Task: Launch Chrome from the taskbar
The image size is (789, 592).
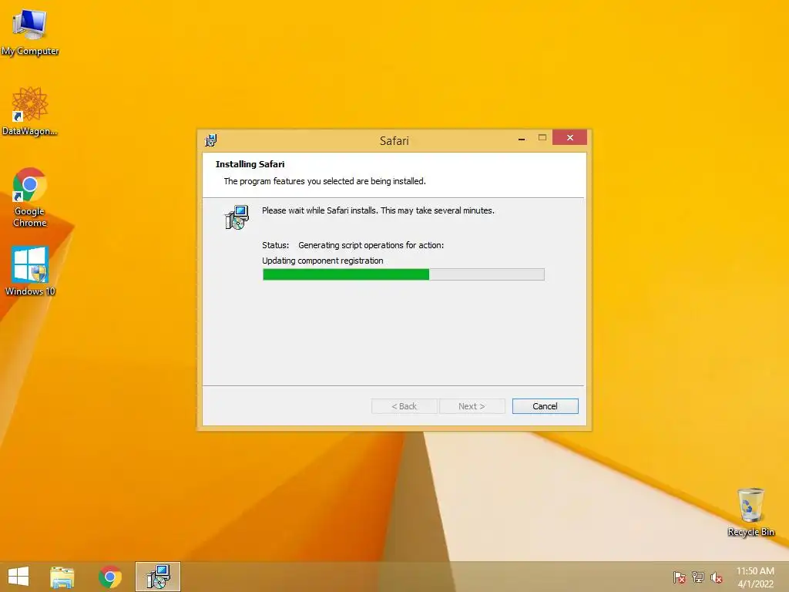Action: pyautogui.click(x=110, y=577)
